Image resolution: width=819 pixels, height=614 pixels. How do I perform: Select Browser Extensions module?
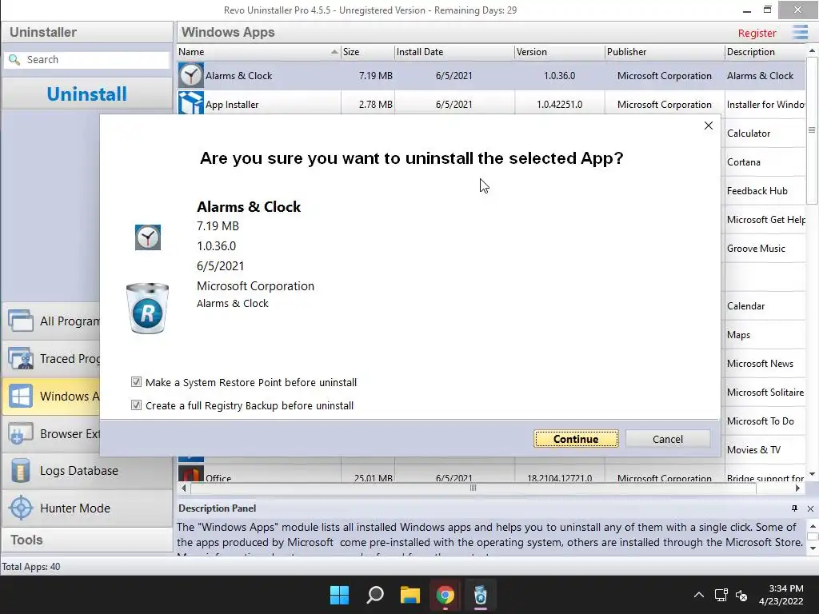coord(51,434)
